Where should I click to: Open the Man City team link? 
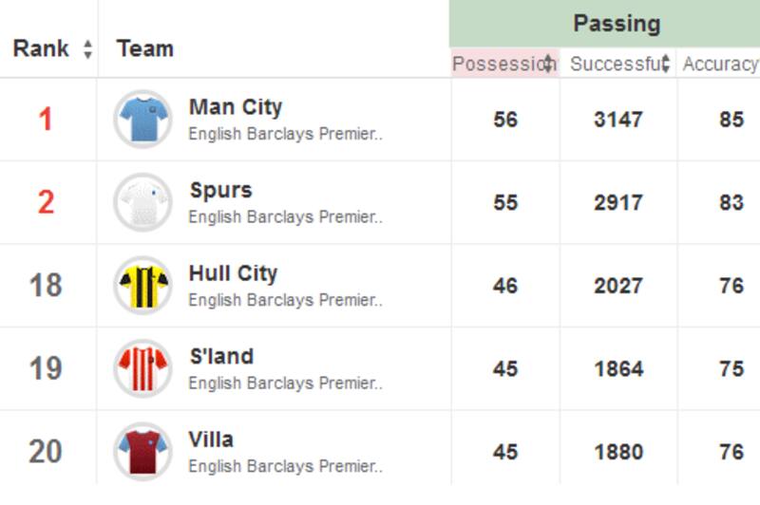click(x=235, y=107)
